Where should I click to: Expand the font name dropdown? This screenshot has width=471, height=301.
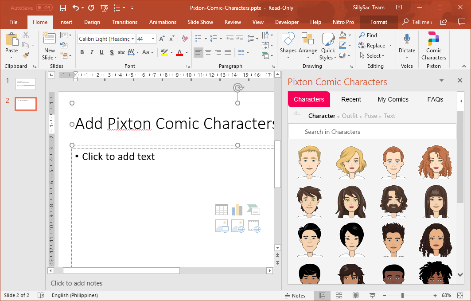pos(132,39)
